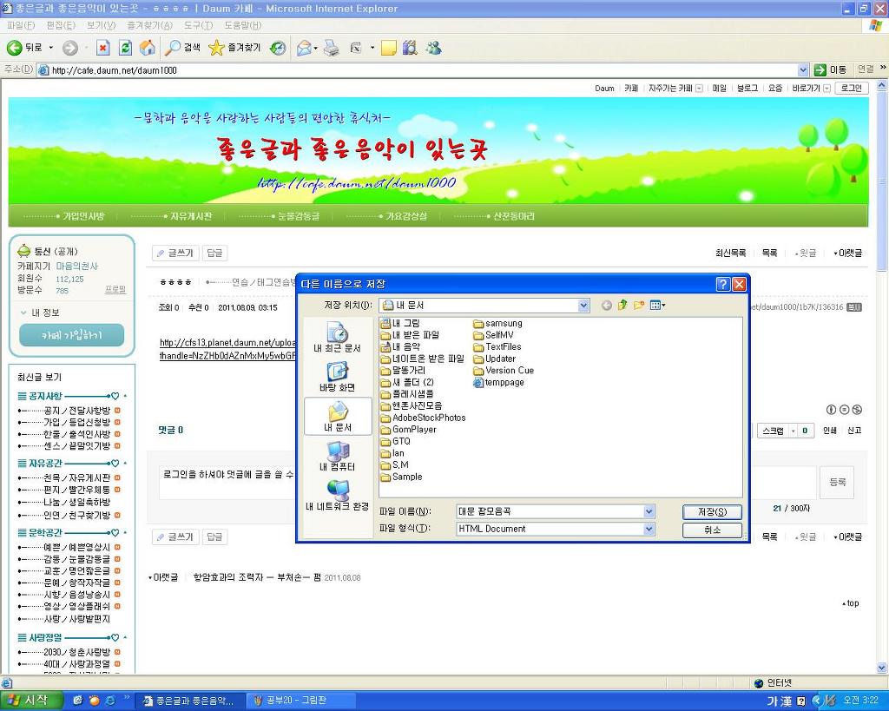Click the 취소 cancel button
The width and height of the screenshot is (889, 711).
coord(711,530)
